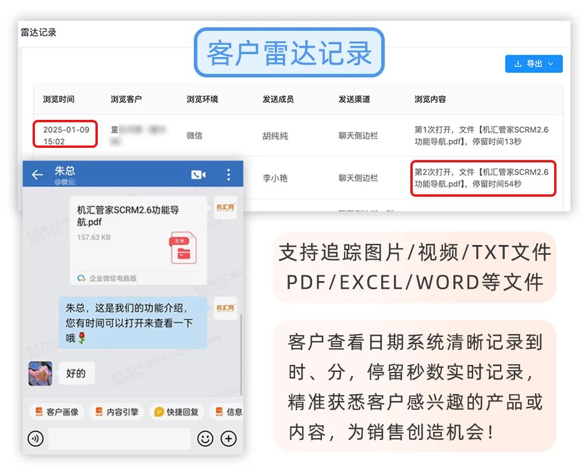The height and width of the screenshot is (472, 585).
Task: Tap the back arrow in chat header
Action: 37,175
